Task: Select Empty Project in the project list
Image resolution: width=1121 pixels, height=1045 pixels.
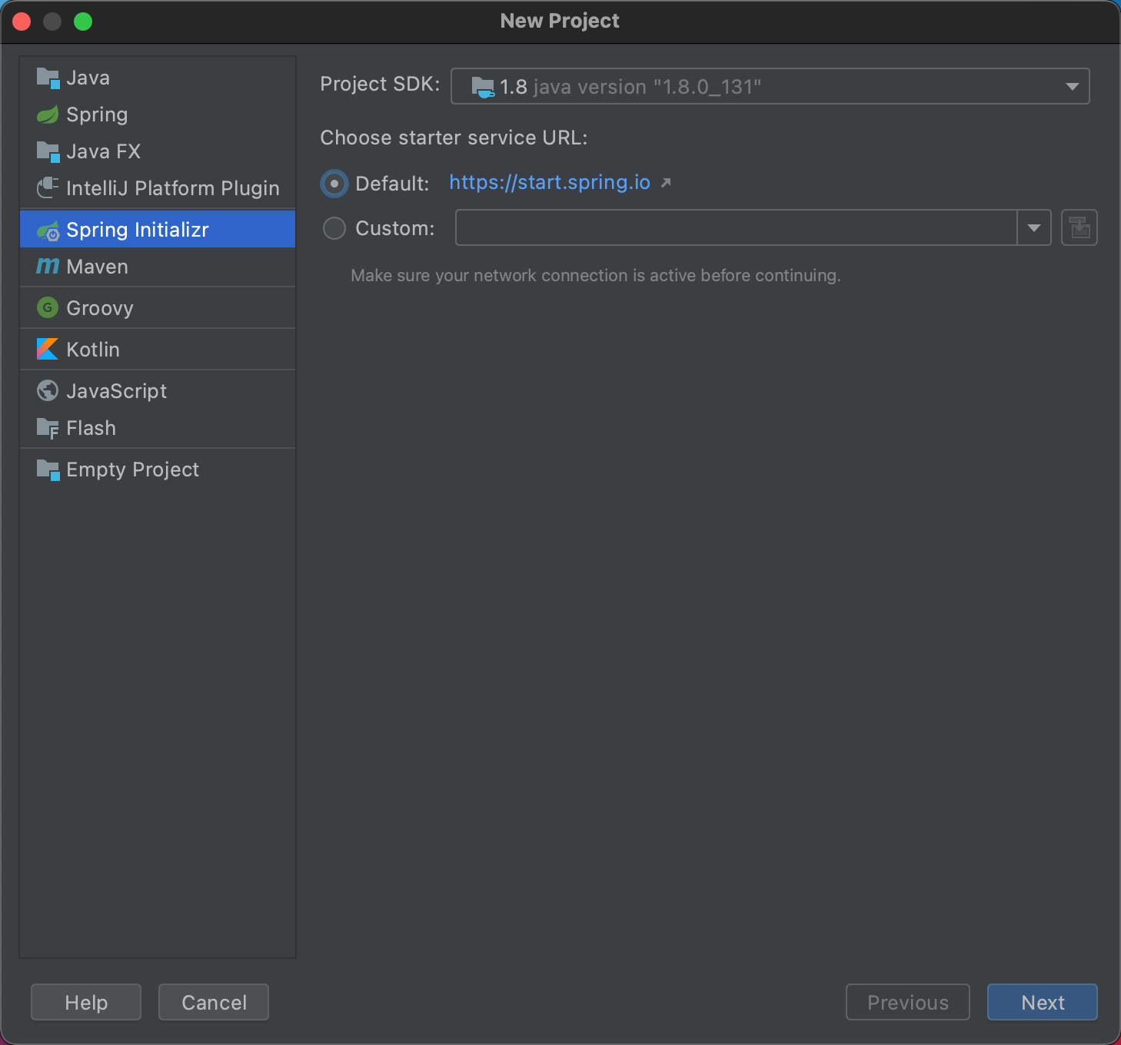Action: [132, 469]
